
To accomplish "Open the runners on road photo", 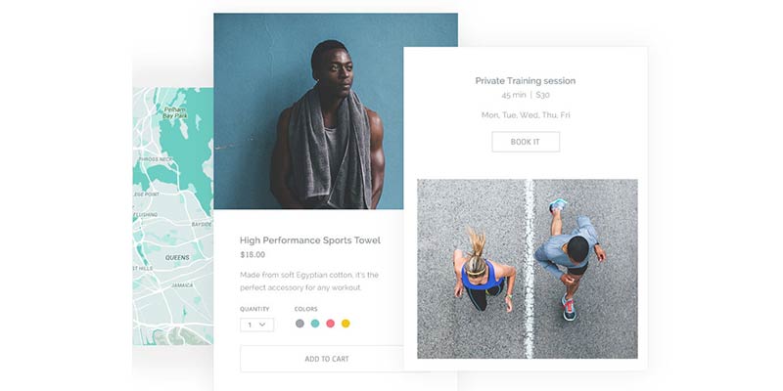I will coord(528,269).
